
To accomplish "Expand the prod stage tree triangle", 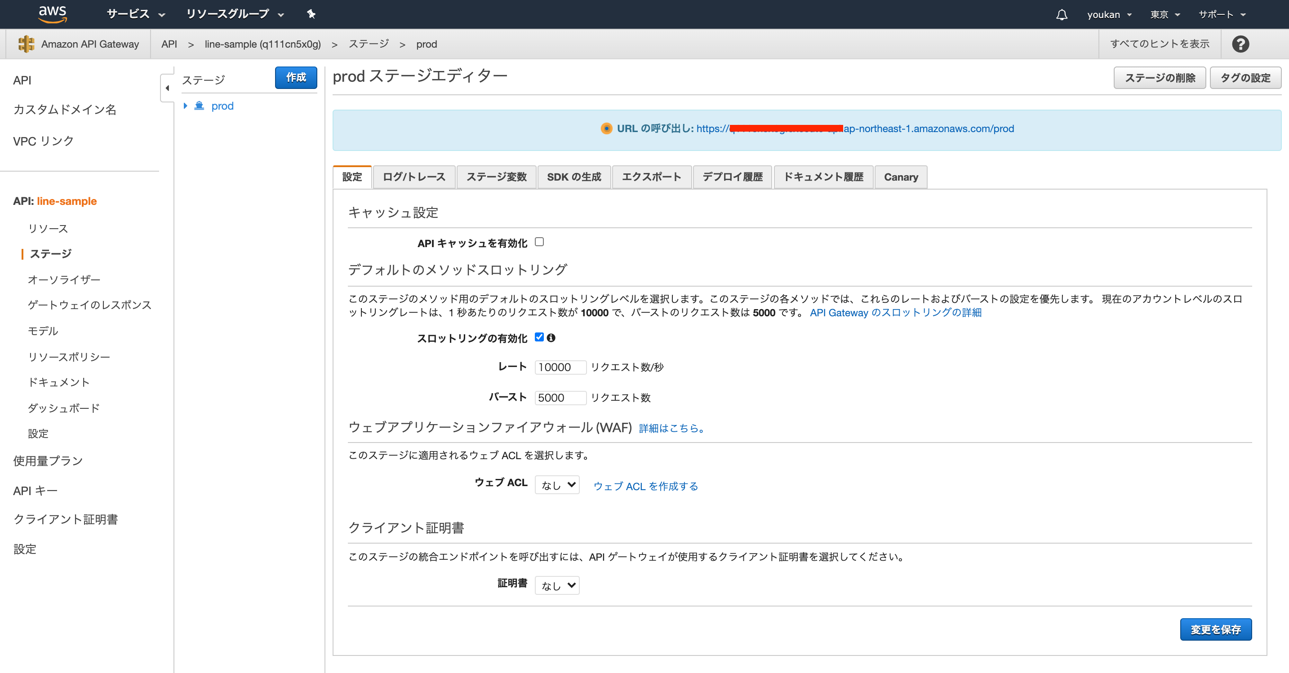I will coord(185,106).
